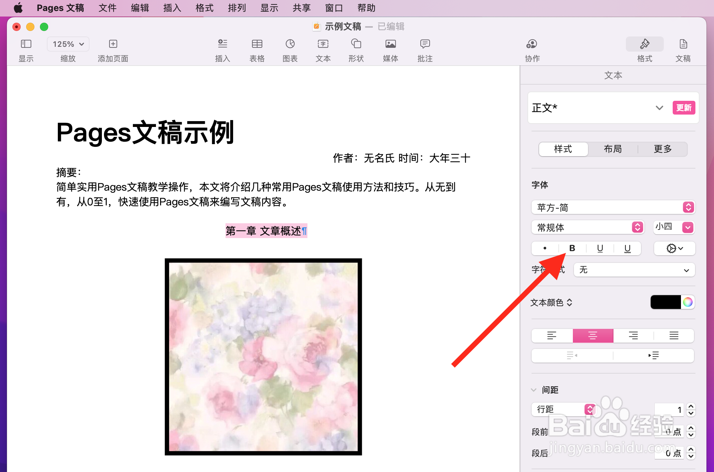Align text right
The image size is (714, 472).
click(x=633, y=335)
